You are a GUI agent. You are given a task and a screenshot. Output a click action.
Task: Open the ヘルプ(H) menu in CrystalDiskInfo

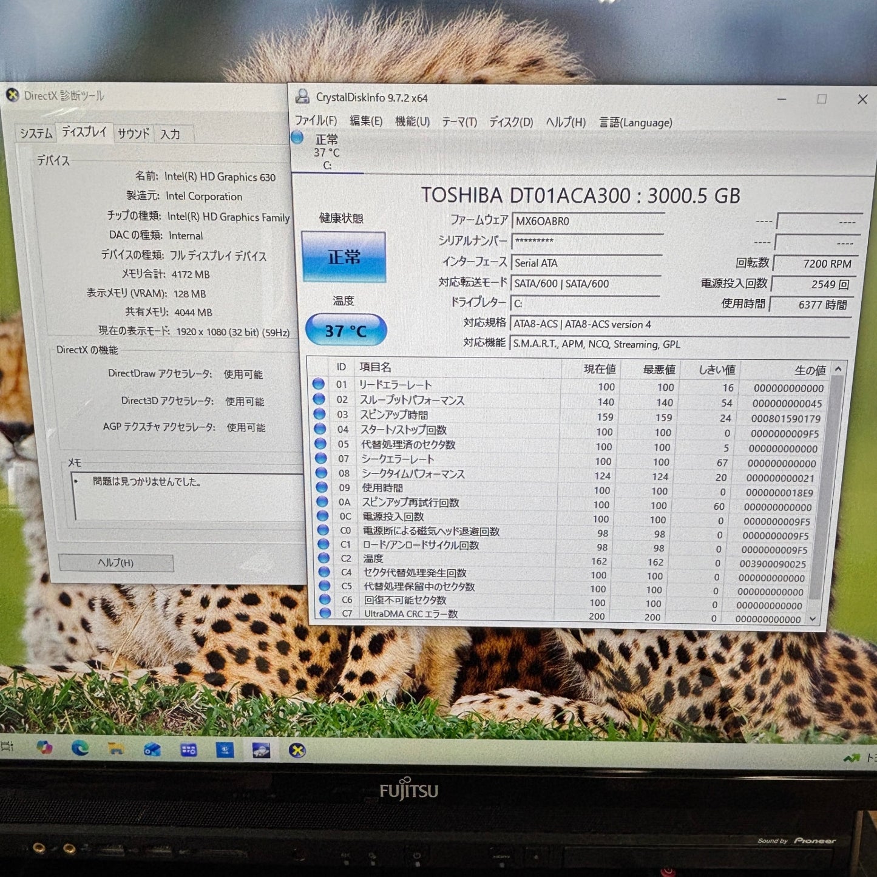point(566,123)
